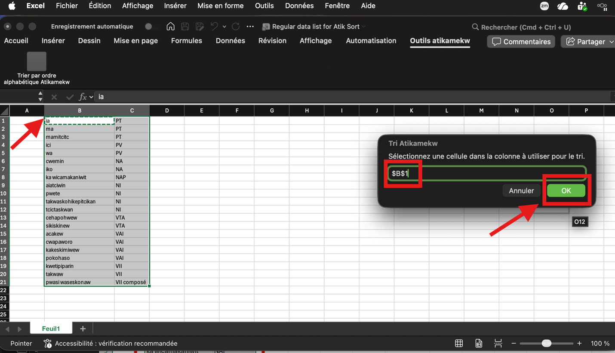Open the Apple menu
The height and width of the screenshot is (353, 615).
12,6
